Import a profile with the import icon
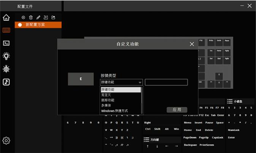 click(46, 17)
